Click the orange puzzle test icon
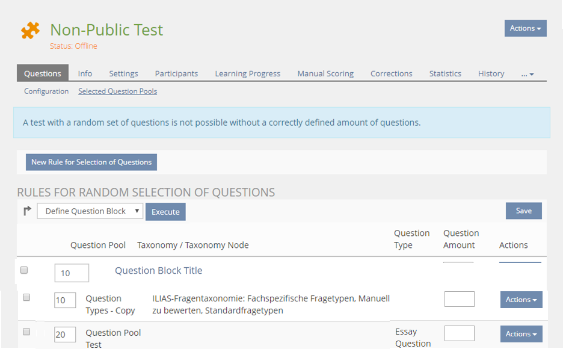This screenshot has width=563, height=349. click(x=31, y=31)
